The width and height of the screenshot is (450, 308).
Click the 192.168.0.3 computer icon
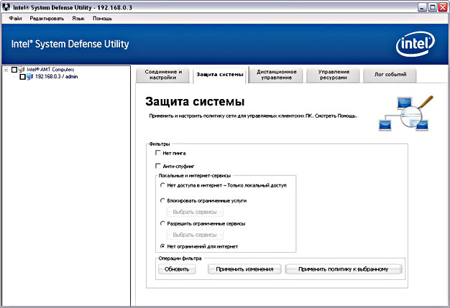click(29, 77)
